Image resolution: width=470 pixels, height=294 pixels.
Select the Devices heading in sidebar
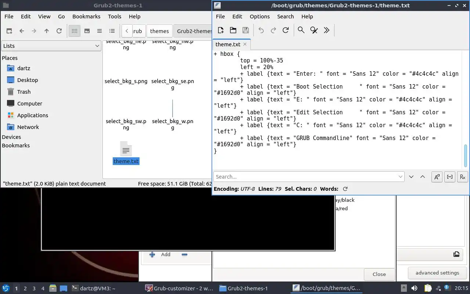point(11,137)
